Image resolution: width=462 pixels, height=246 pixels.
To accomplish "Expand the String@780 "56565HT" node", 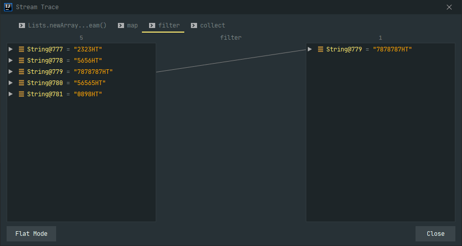I will point(11,83).
